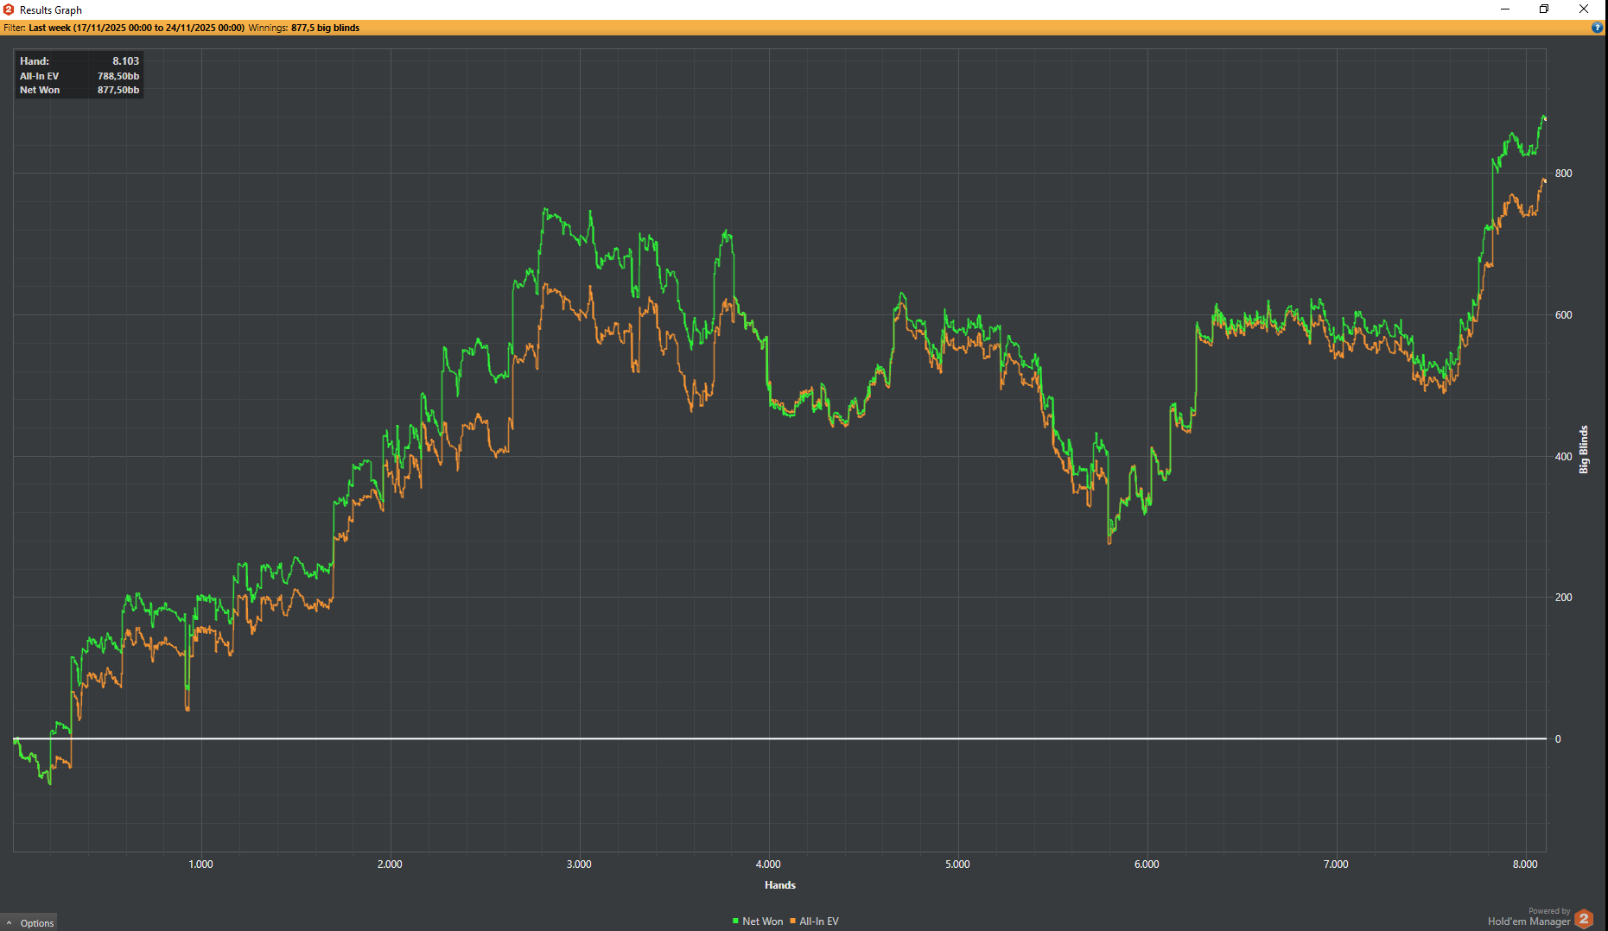
Task: Click the "2.000" x-axis label
Action: pyautogui.click(x=390, y=864)
